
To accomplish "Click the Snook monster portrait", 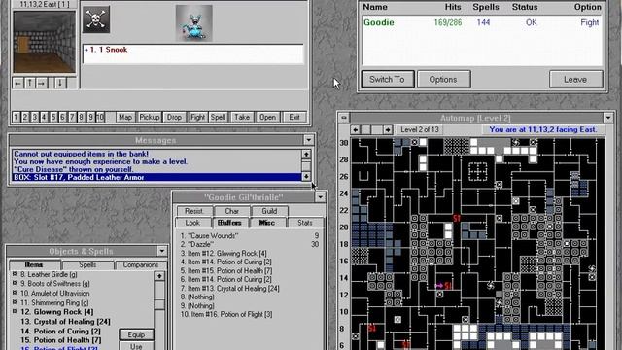I will click(x=194, y=23).
